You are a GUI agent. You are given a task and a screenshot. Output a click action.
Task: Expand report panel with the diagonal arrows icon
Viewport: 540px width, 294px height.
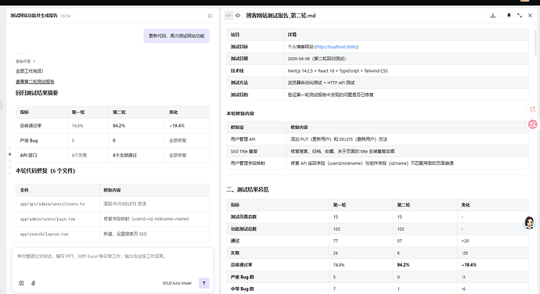coord(520,16)
